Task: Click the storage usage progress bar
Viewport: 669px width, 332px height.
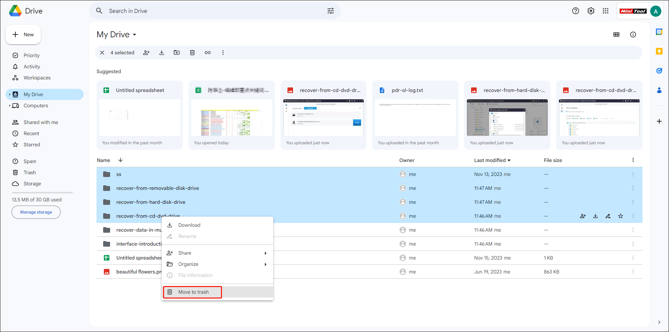Action: click(42, 192)
